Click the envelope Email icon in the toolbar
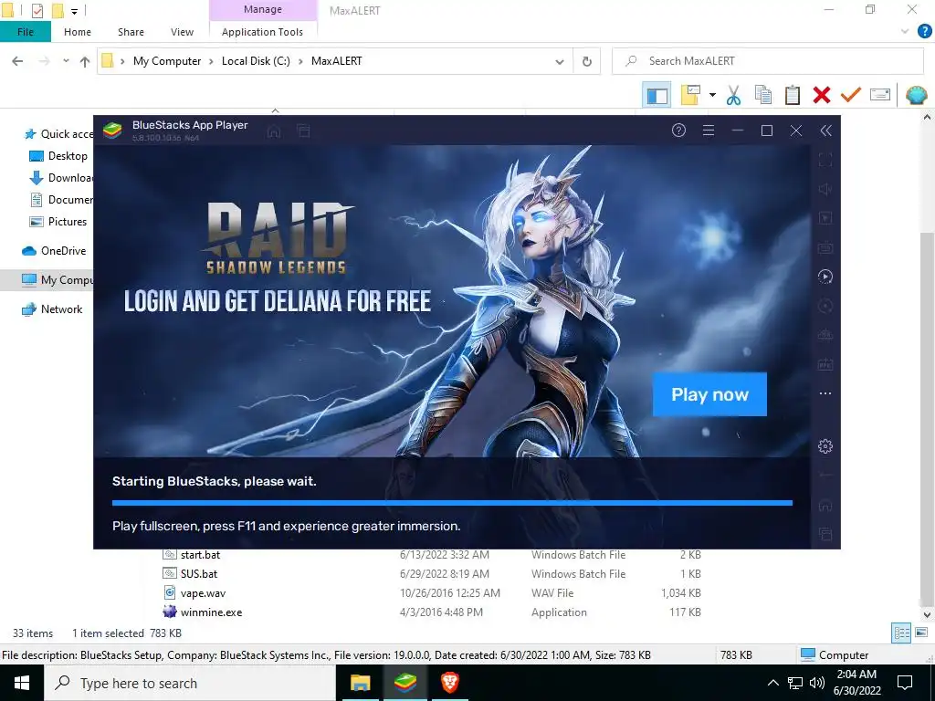The width and height of the screenshot is (935, 701). pyautogui.click(x=880, y=95)
